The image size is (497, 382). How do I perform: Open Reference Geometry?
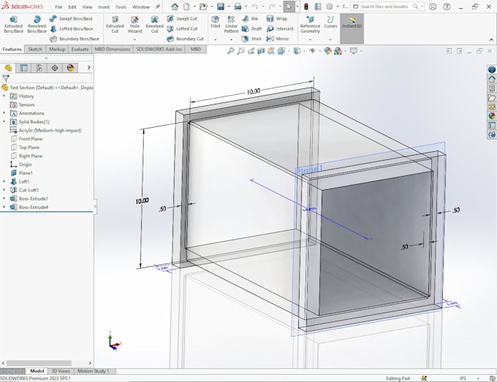coord(310,24)
